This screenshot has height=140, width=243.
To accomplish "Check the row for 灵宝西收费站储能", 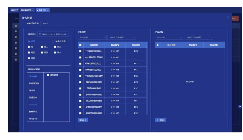I will tap(80, 101).
